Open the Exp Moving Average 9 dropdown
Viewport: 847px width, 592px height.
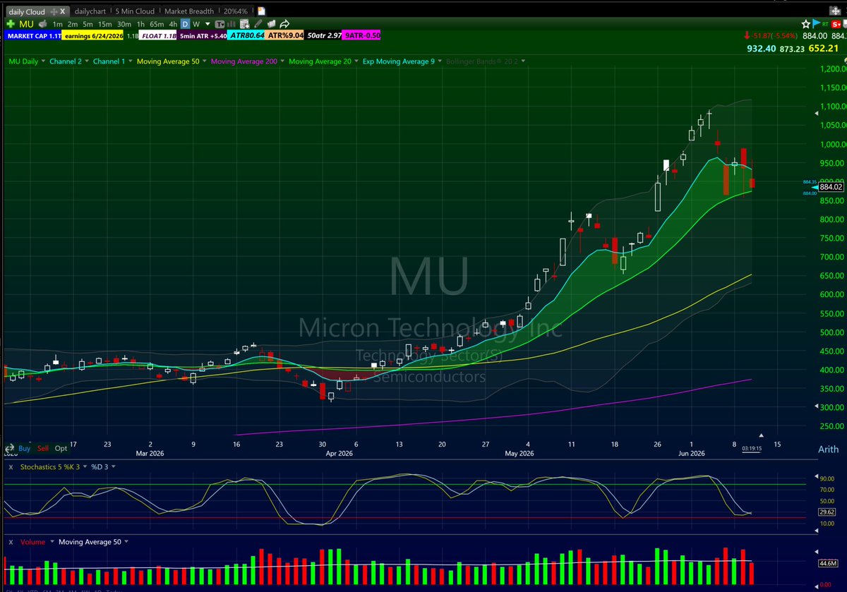tap(440, 62)
